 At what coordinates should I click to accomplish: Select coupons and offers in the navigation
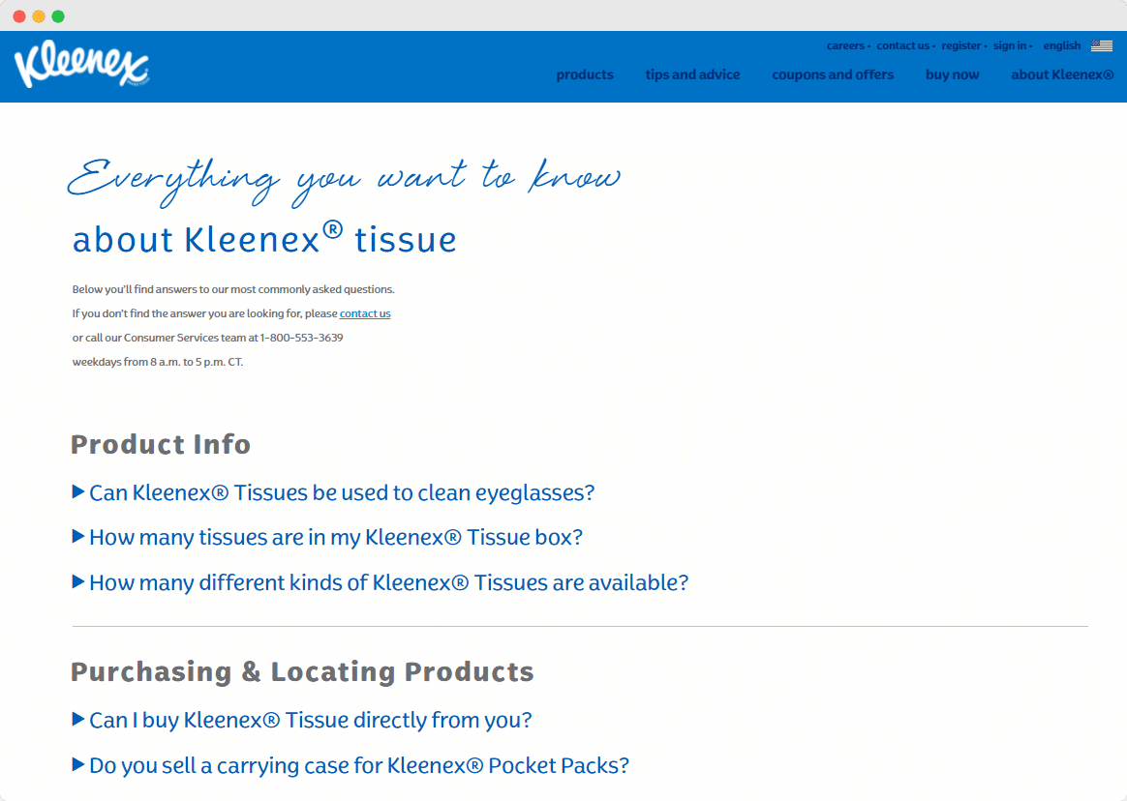pyautogui.click(x=833, y=74)
